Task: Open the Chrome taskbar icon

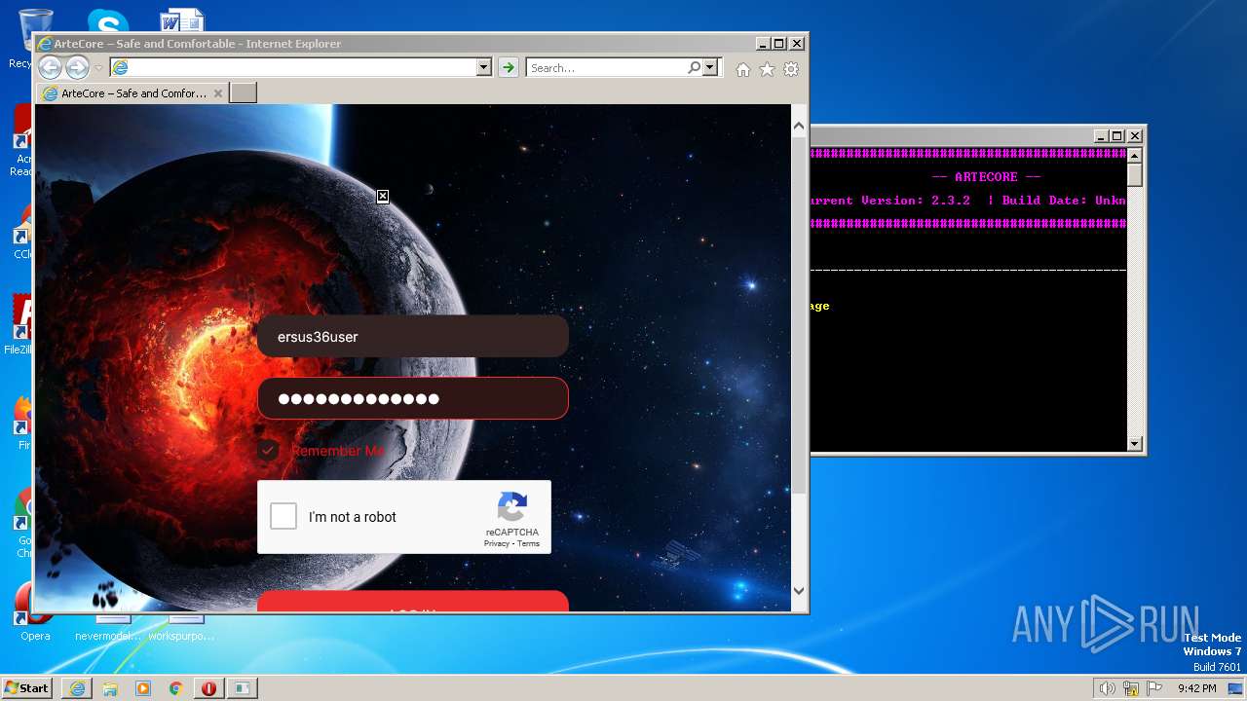Action: click(x=175, y=688)
